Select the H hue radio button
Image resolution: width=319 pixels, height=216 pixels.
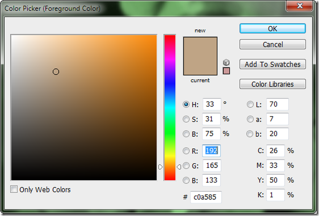[186, 104]
